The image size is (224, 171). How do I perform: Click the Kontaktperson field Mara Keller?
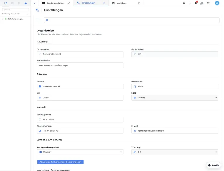(80, 119)
